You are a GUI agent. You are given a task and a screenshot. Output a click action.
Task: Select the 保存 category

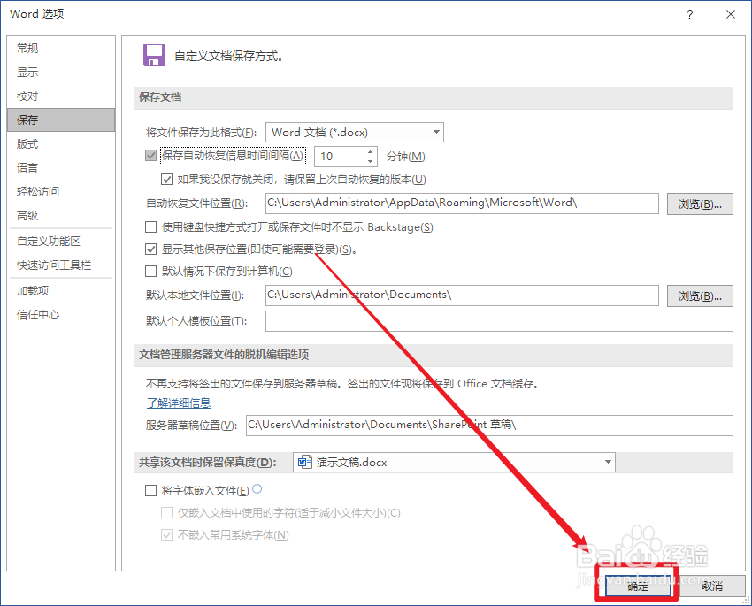pos(61,119)
